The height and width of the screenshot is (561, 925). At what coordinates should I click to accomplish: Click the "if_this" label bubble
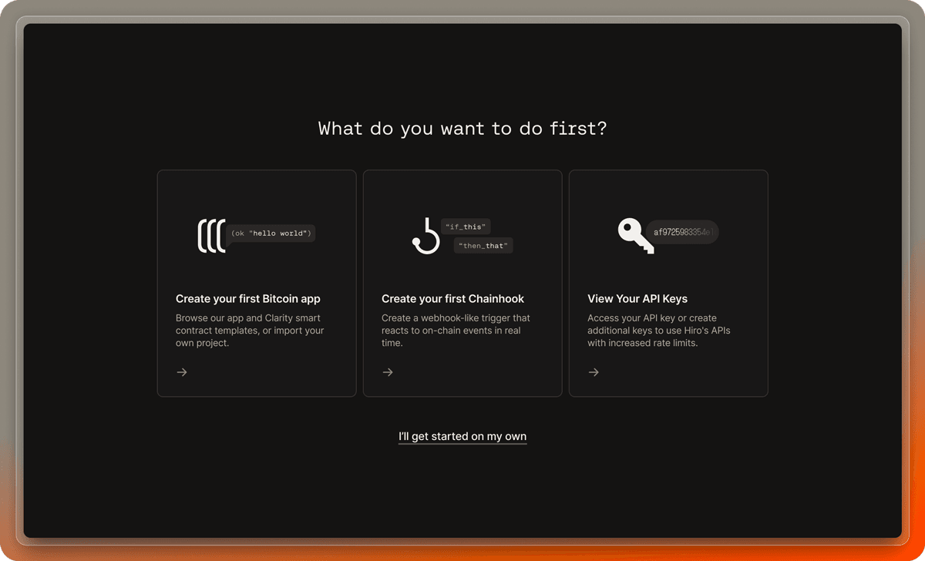(466, 226)
